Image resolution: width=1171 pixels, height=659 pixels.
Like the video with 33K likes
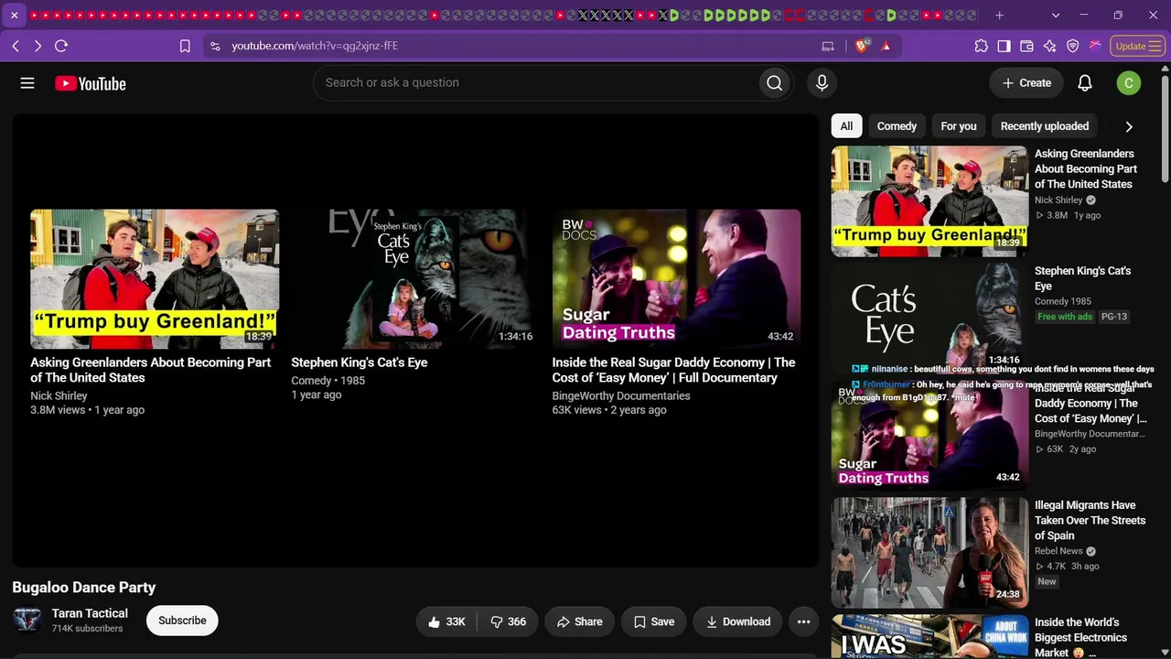[446, 621]
